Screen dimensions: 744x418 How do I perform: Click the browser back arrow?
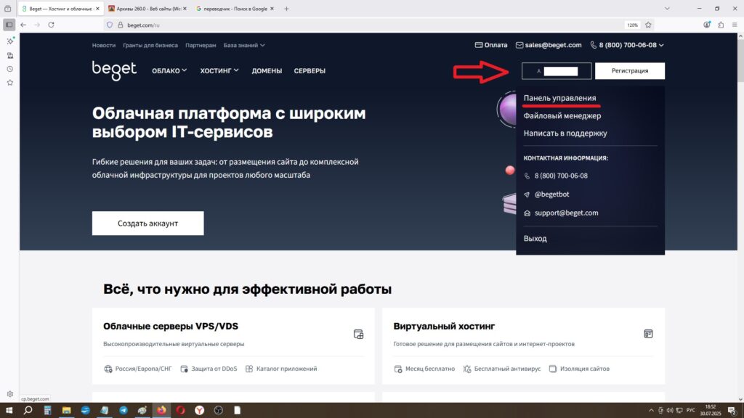(x=23, y=25)
